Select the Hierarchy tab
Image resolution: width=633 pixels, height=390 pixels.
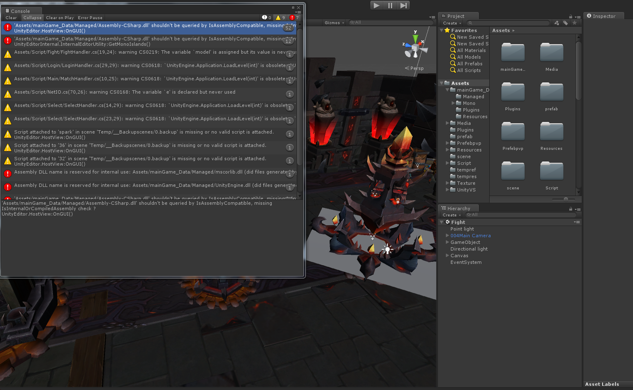tap(459, 208)
